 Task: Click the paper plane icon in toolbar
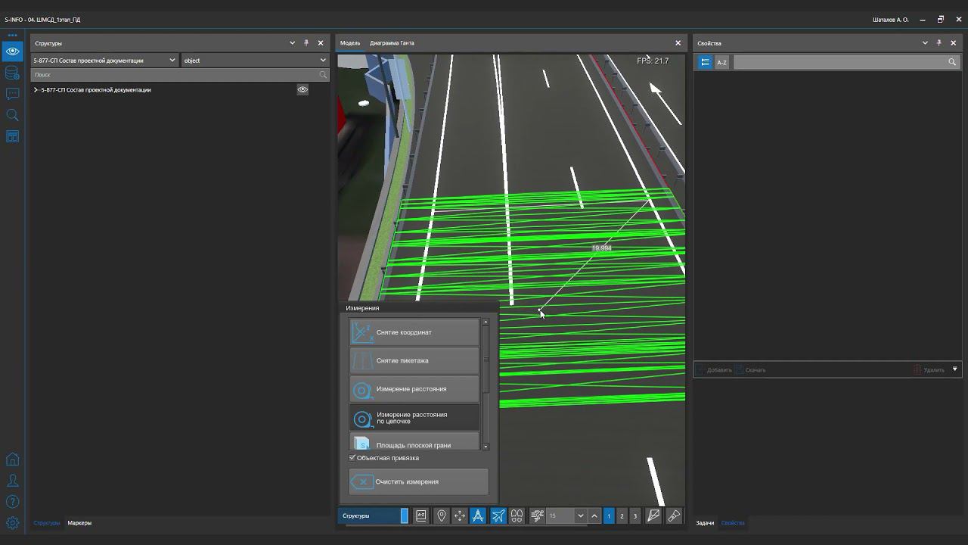(653, 515)
